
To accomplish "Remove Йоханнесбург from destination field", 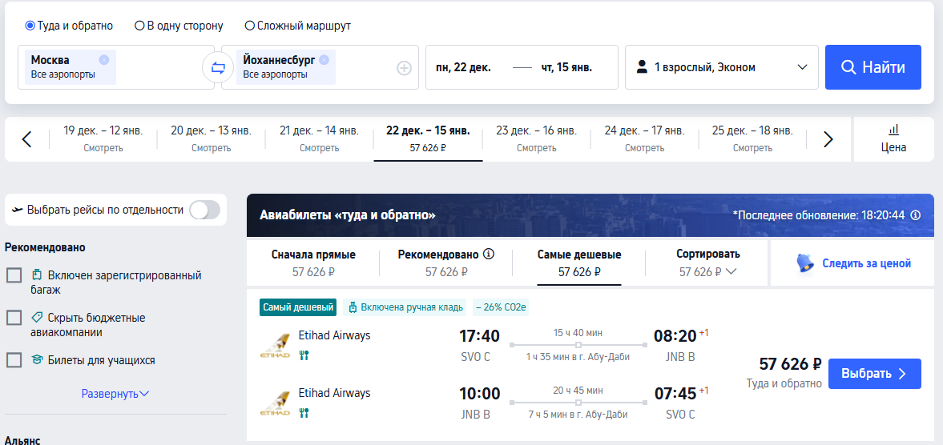I will point(324,59).
